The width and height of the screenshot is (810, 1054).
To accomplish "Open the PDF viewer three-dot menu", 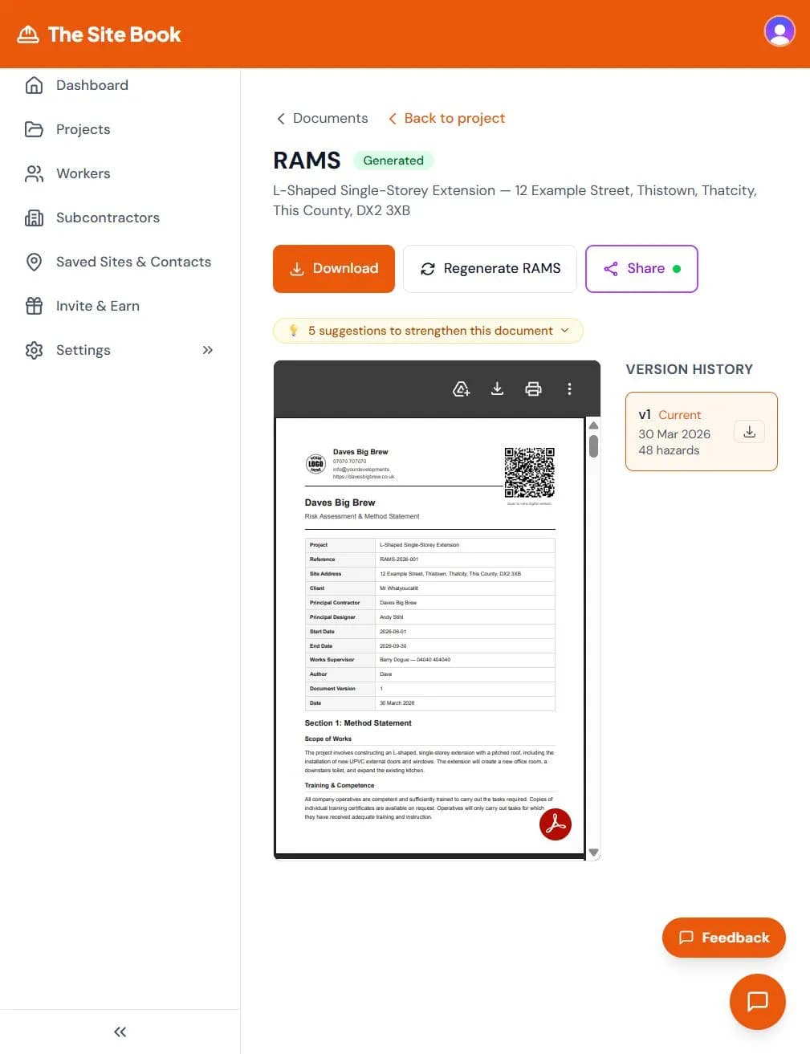I will click(570, 389).
